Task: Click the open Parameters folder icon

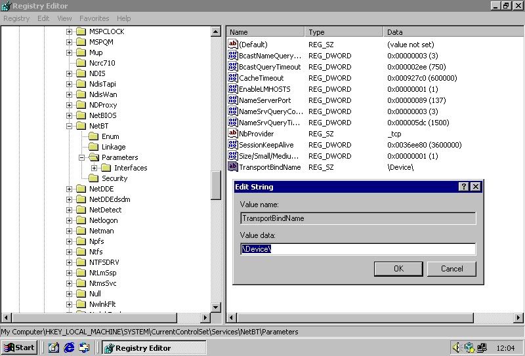Action: click(94, 157)
